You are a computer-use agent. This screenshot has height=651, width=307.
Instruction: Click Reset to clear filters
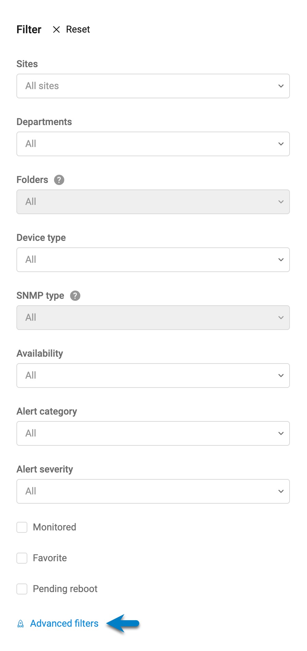click(x=78, y=29)
